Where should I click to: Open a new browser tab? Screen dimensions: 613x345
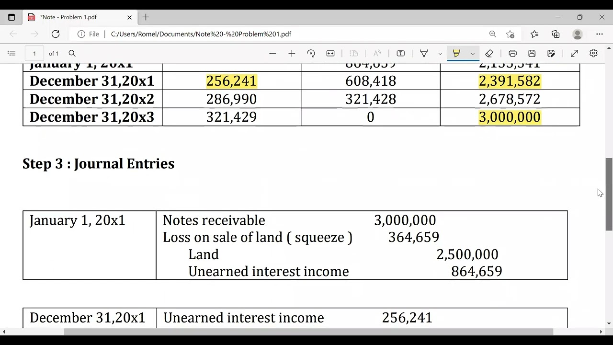pos(146,17)
